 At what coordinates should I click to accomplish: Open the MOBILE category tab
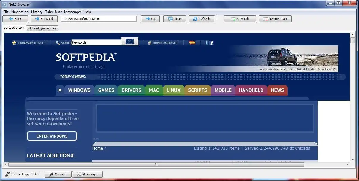coord(223,90)
